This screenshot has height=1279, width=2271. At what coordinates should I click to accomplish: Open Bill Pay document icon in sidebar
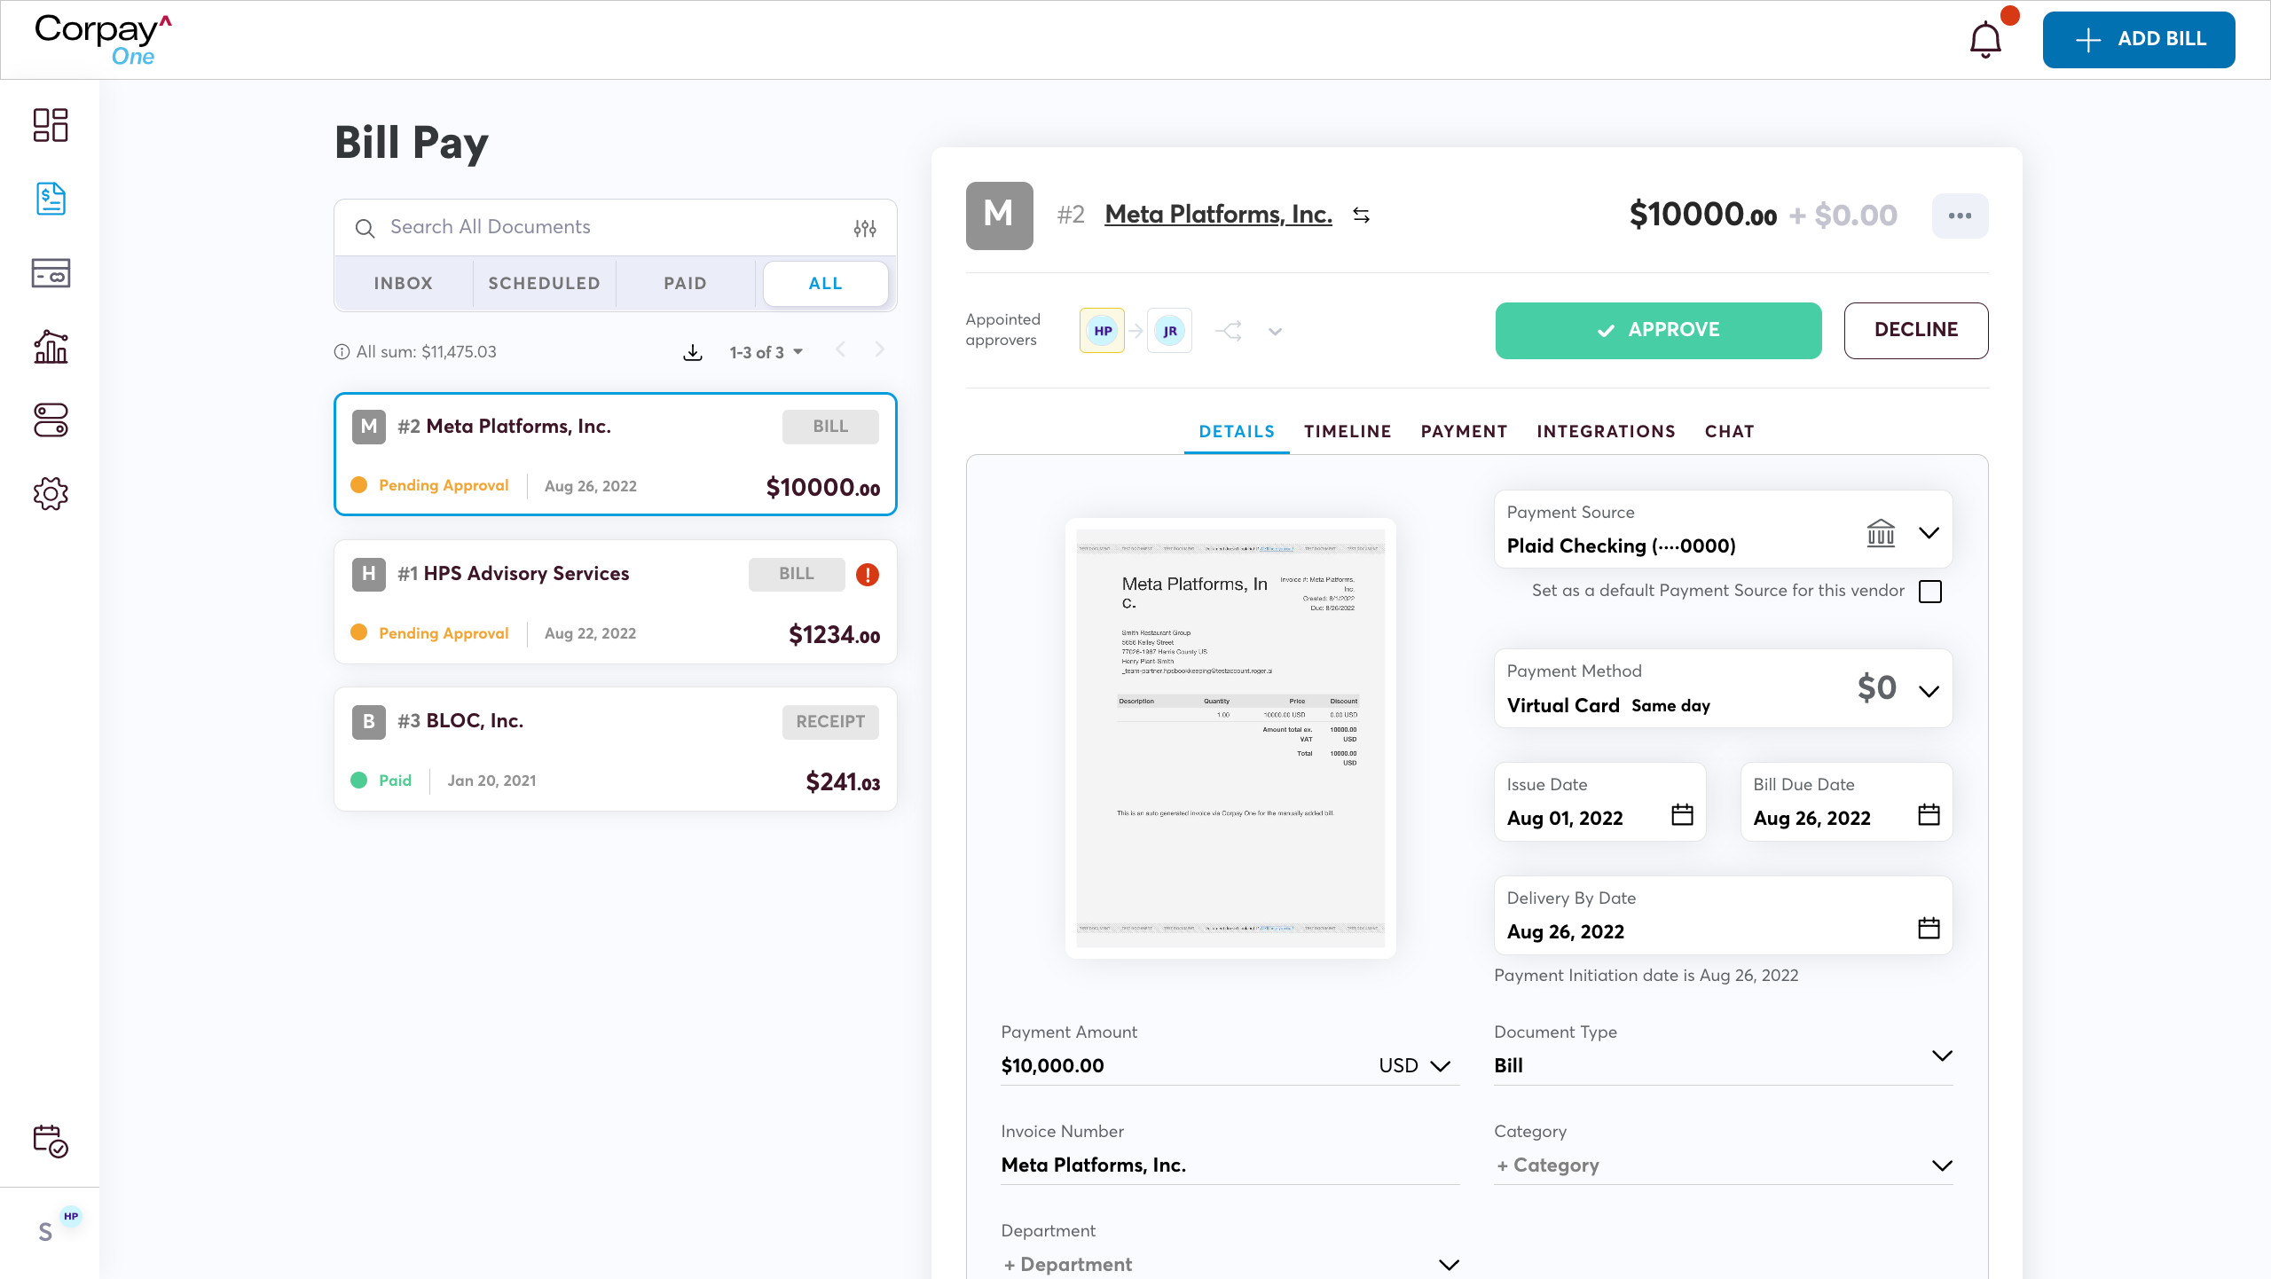[51, 199]
